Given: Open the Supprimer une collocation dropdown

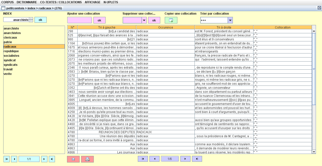Looking at the screenshot, I should 144,20.
